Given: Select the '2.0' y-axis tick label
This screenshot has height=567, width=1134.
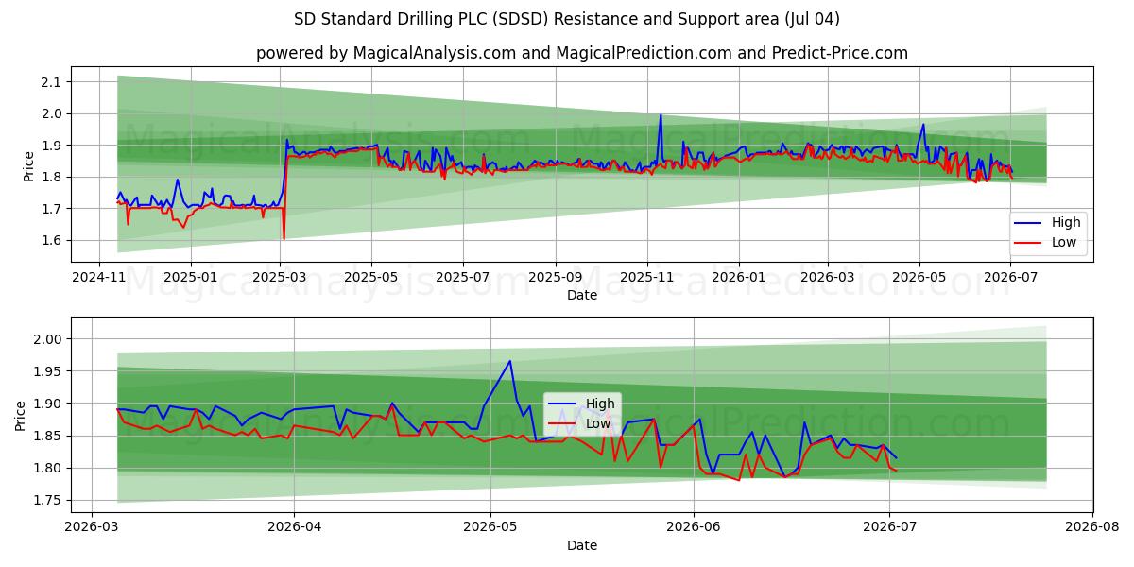Looking at the screenshot, I should [x=52, y=113].
